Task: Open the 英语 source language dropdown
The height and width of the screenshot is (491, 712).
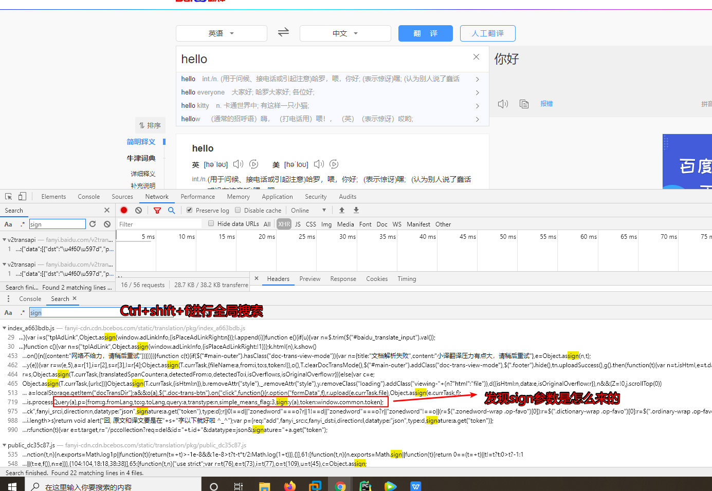Action: [x=221, y=33]
